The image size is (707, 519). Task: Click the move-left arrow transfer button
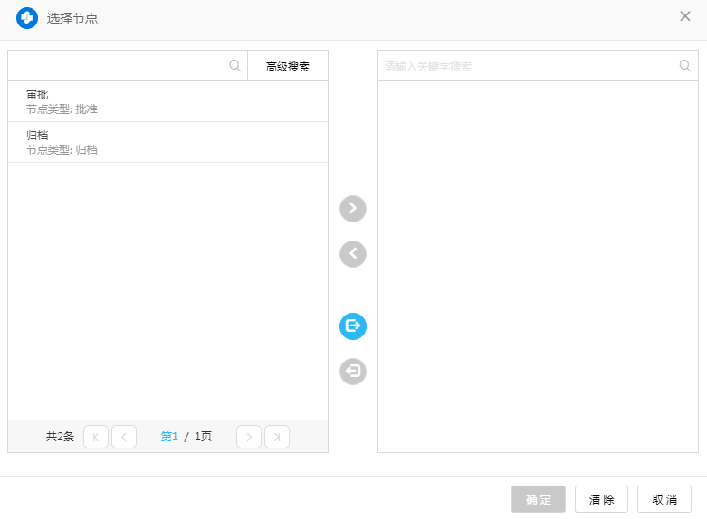353,254
